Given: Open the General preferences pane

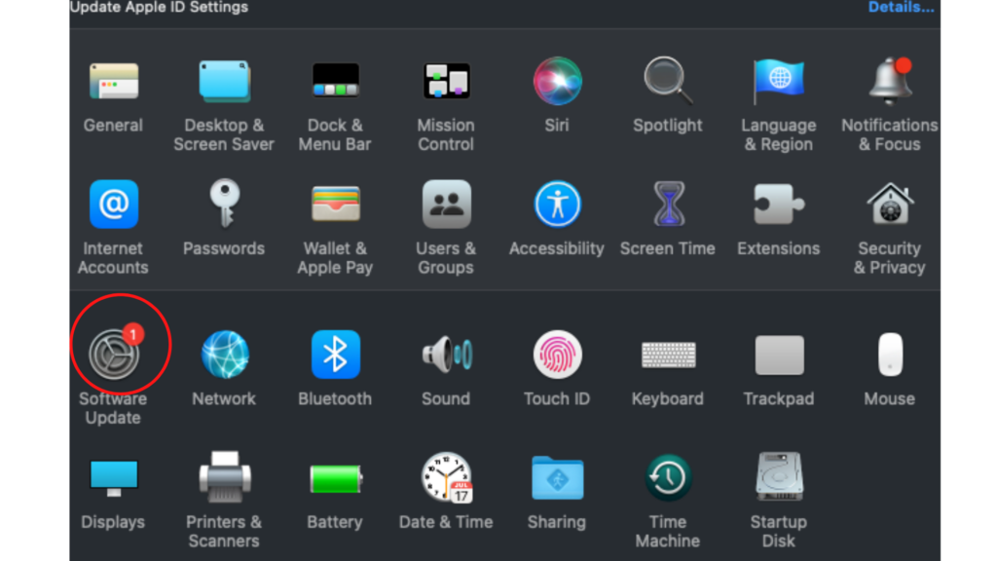Looking at the screenshot, I should pyautogui.click(x=113, y=82).
